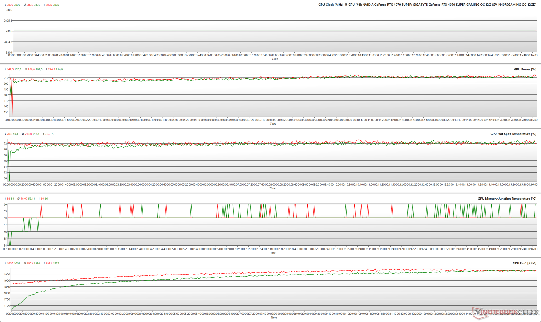541x322 pixels.
Task: Click the 72 label on Hot Spot y-axis
Action: tap(5, 144)
